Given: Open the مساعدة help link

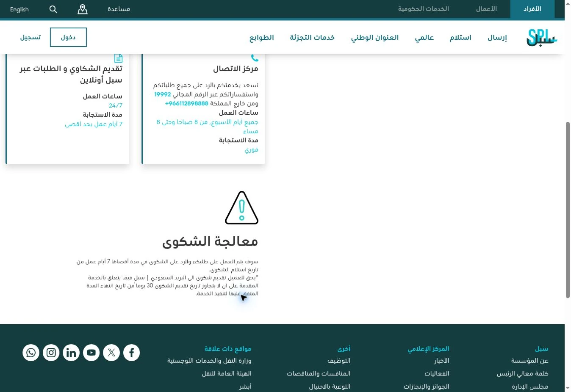Looking at the screenshot, I should pos(119,9).
